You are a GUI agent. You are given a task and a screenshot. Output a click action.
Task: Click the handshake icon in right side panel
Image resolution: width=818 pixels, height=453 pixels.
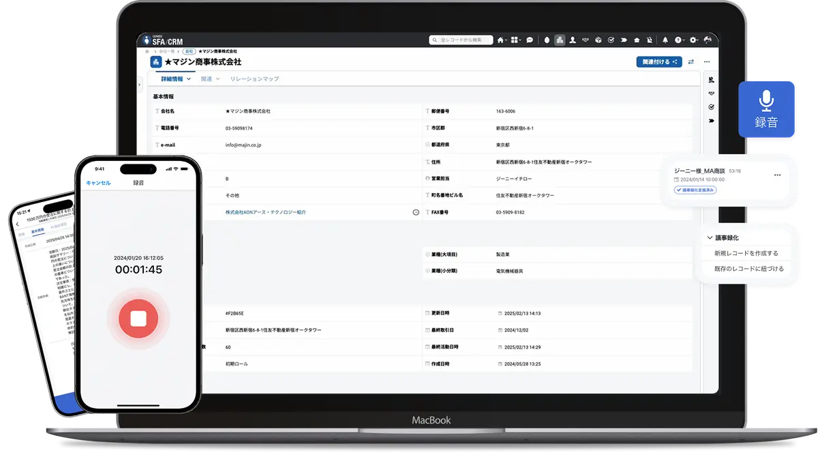click(712, 93)
